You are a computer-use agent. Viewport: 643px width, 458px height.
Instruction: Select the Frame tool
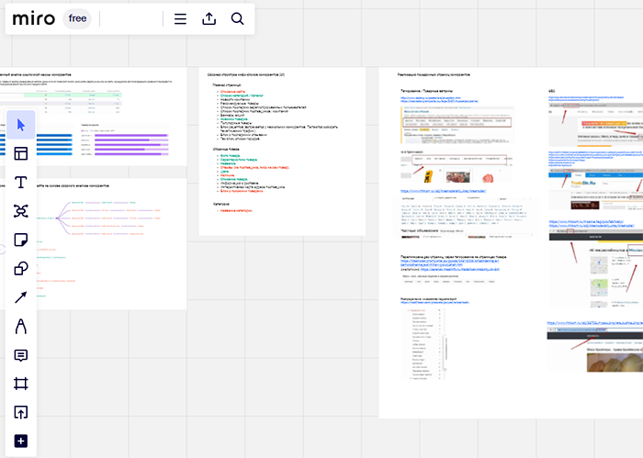[x=21, y=384]
